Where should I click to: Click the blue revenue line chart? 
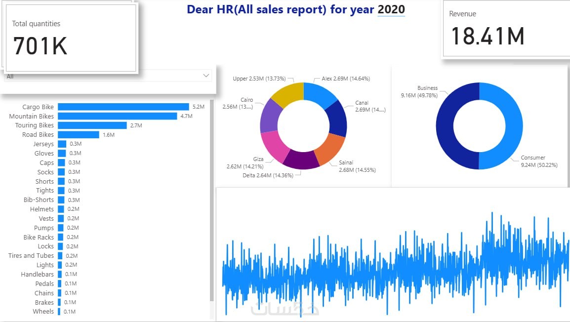pyautogui.click(x=396, y=264)
